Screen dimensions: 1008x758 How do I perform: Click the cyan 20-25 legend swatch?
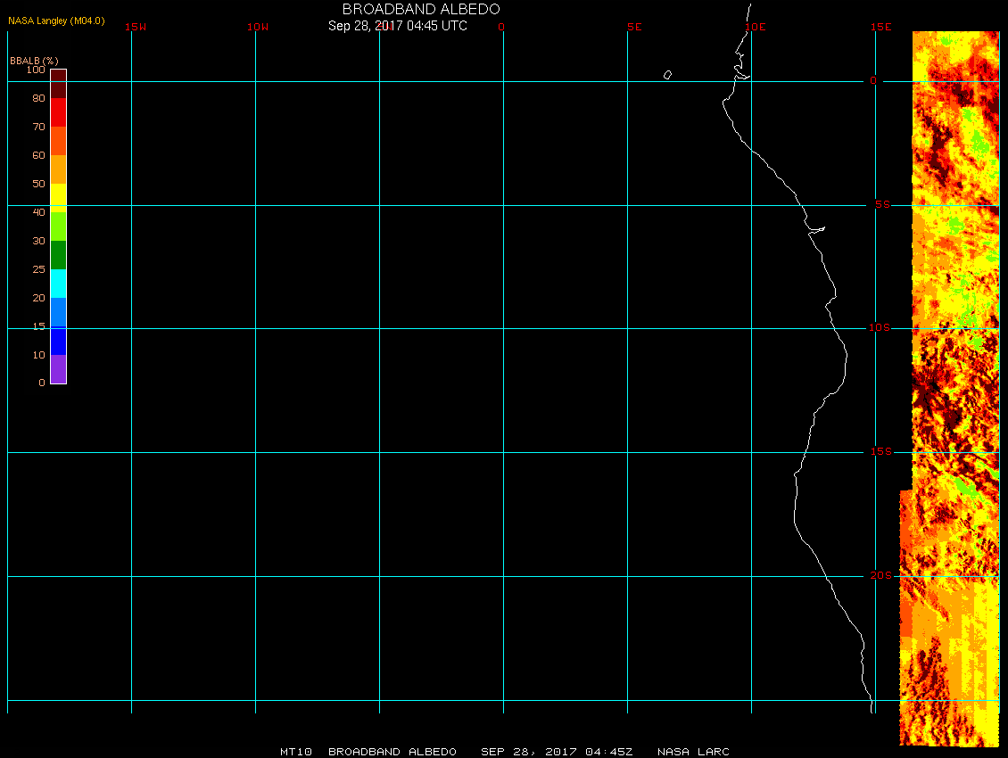[59, 283]
